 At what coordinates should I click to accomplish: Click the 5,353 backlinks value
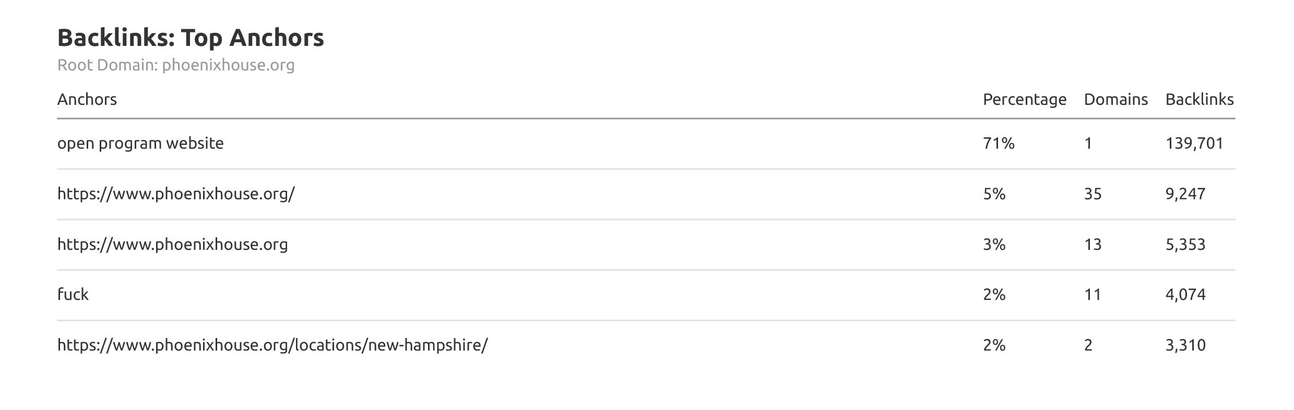tap(1185, 245)
